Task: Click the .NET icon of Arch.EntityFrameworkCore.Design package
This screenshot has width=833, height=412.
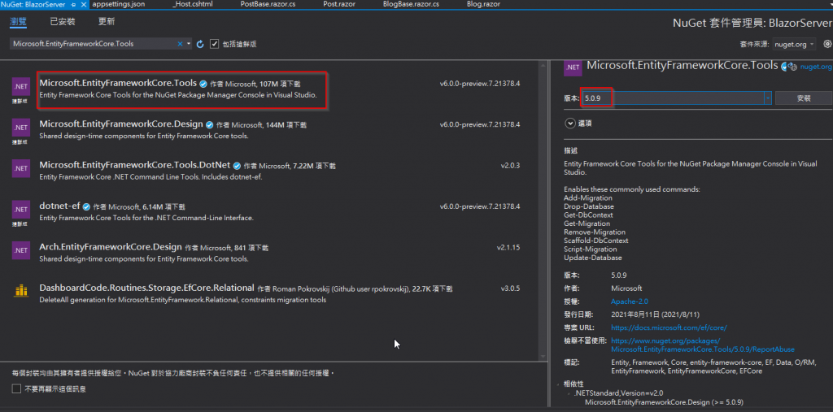Action: 20,250
